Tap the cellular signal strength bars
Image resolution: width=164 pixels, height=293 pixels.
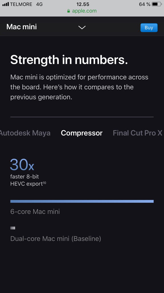click(6, 4)
